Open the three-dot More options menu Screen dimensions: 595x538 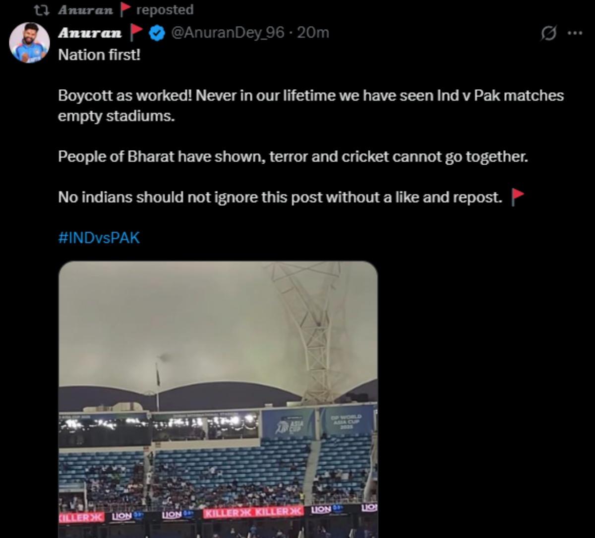[x=574, y=34]
